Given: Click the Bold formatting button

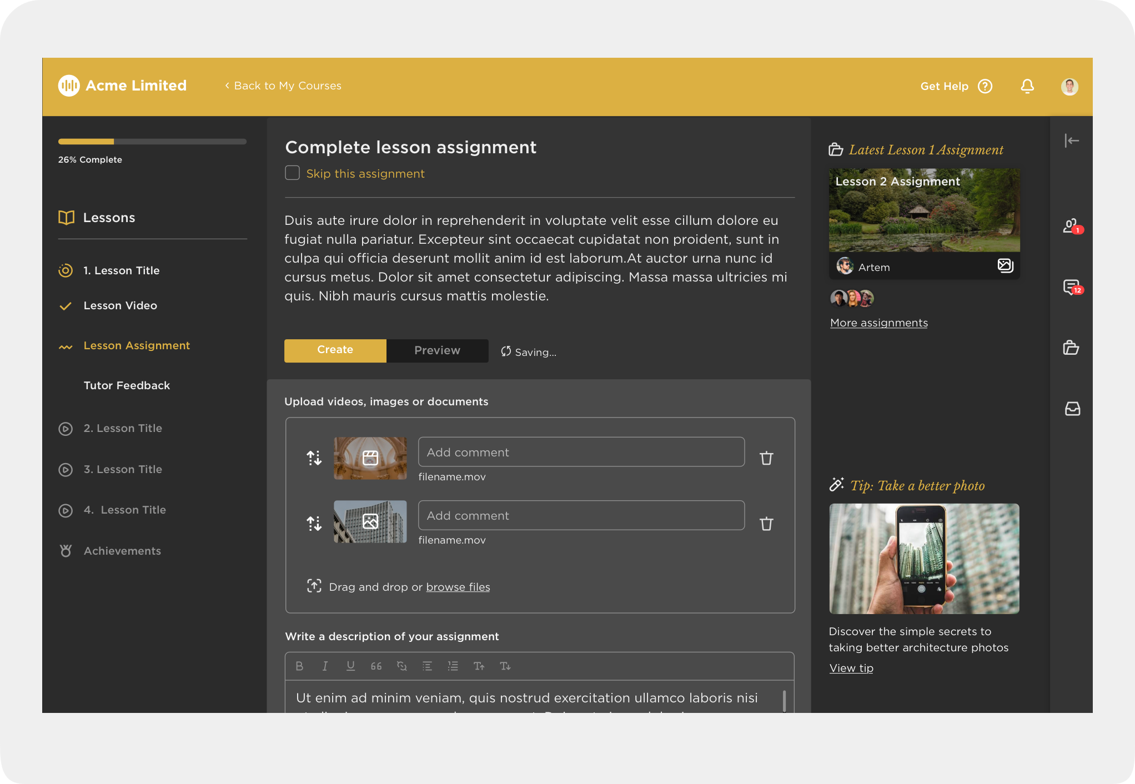Looking at the screenshot, I should click(299, 666).
